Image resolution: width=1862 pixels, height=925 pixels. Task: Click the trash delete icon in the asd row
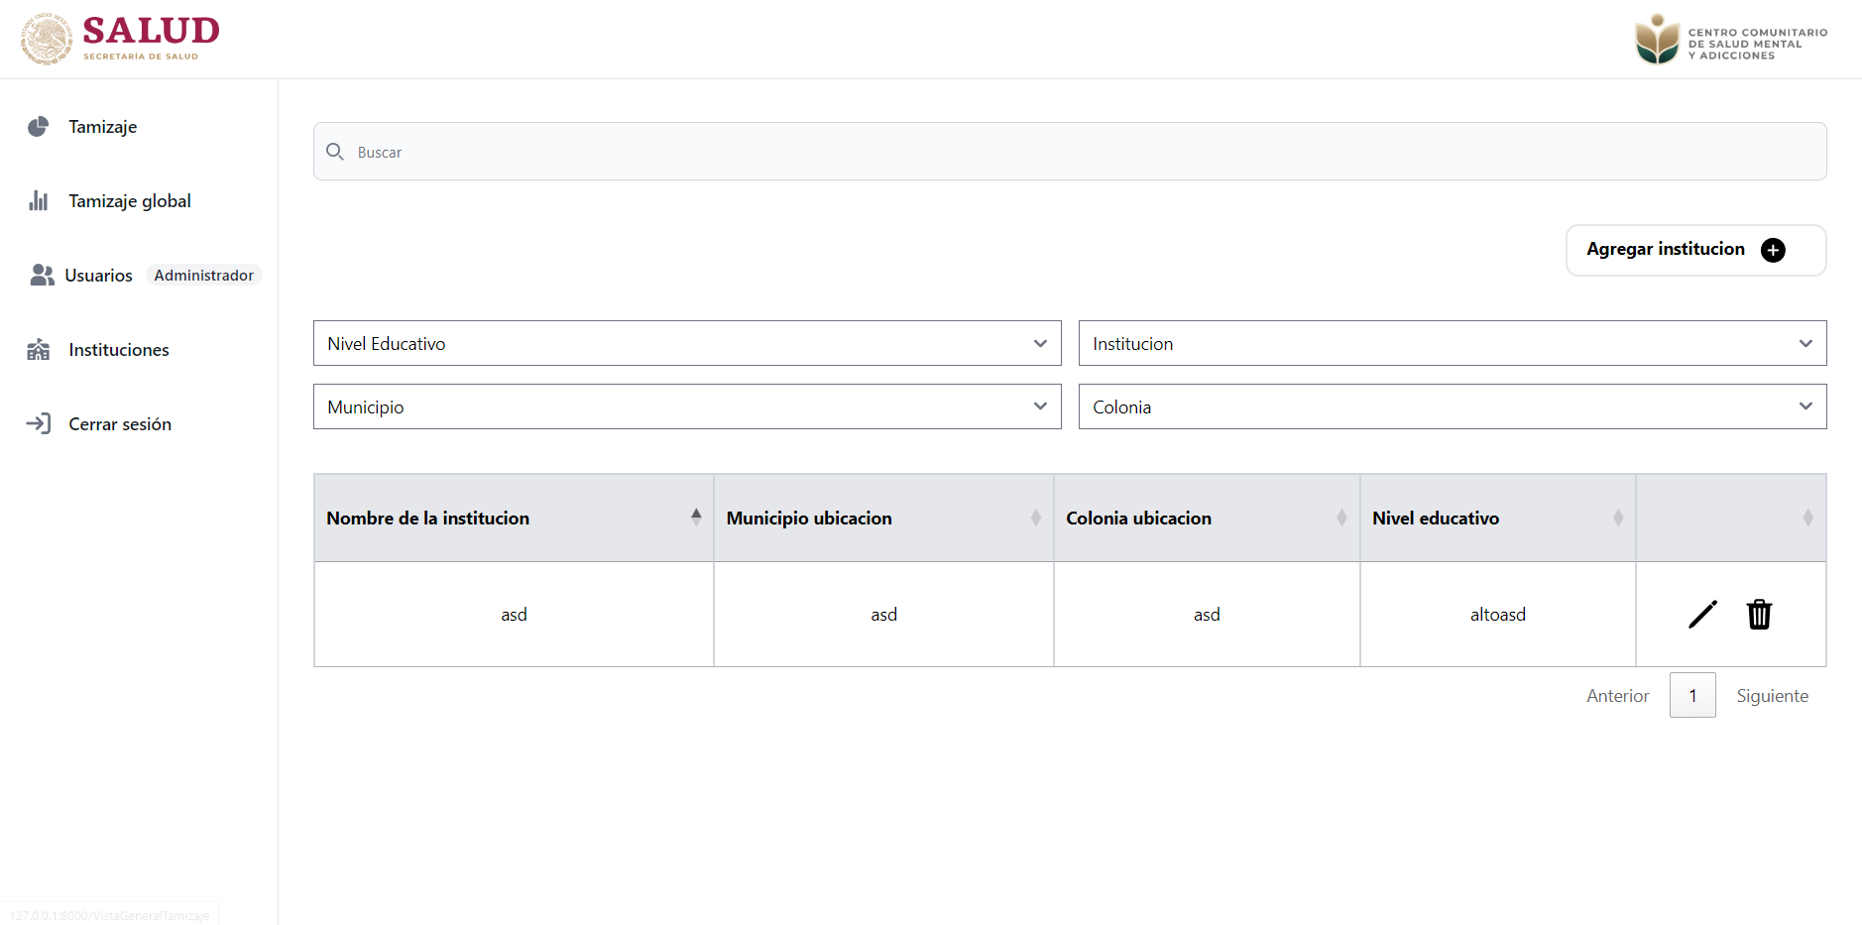(1759, 615)
